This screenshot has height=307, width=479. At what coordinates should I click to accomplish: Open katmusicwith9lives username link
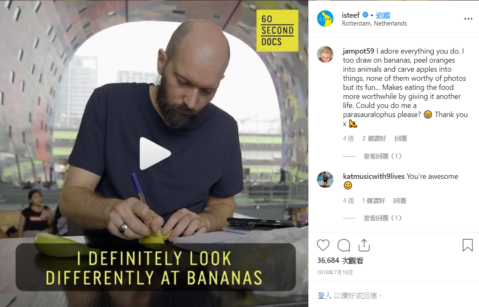coord(373,176)
